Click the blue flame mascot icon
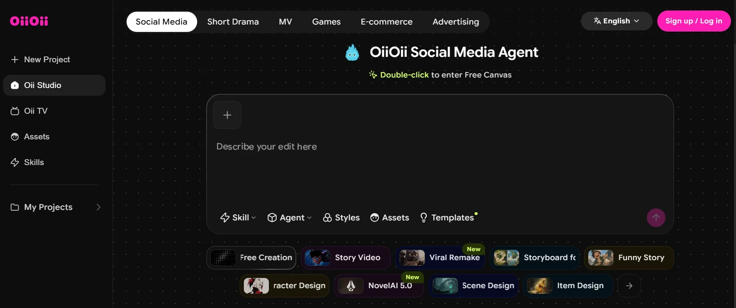 click(352, 53)
